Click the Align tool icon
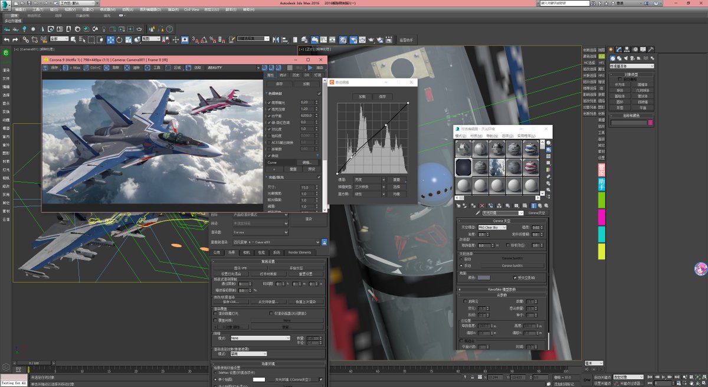708x387 pixels. pyautogui.click(x=284, y=40)
